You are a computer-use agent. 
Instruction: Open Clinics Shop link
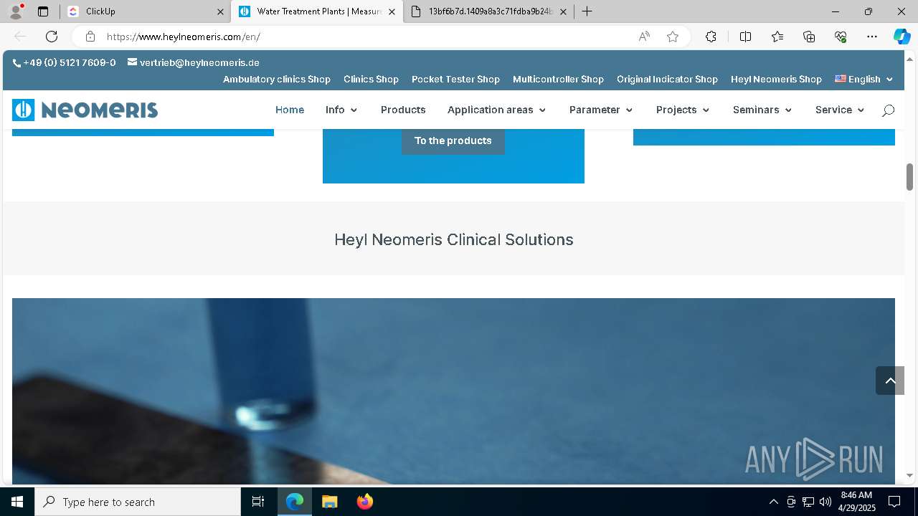click(x=371, y=80)
